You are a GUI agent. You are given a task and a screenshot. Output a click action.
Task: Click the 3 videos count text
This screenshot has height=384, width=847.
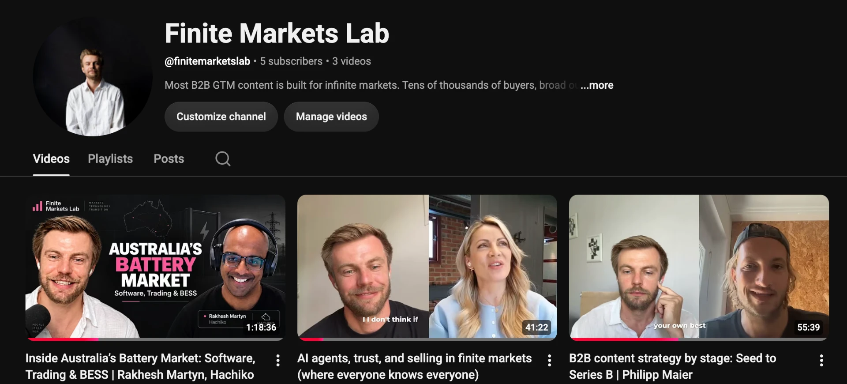tap(352, 61)
